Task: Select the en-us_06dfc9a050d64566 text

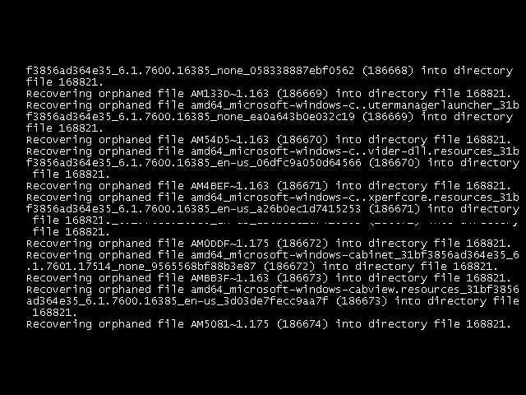Action: click(x=289, y=163)
